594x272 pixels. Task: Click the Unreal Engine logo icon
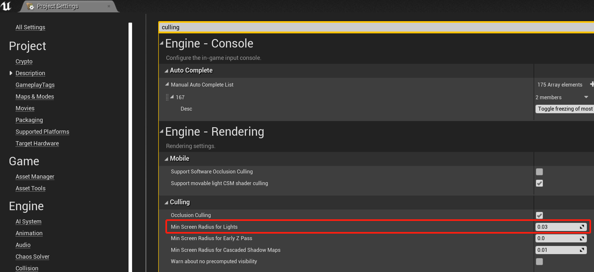tap(6, 6)
